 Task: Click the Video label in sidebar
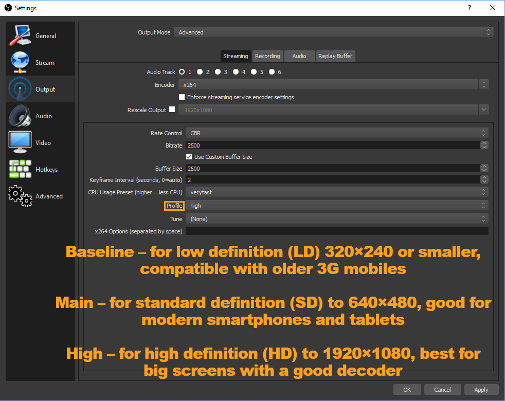43,143
